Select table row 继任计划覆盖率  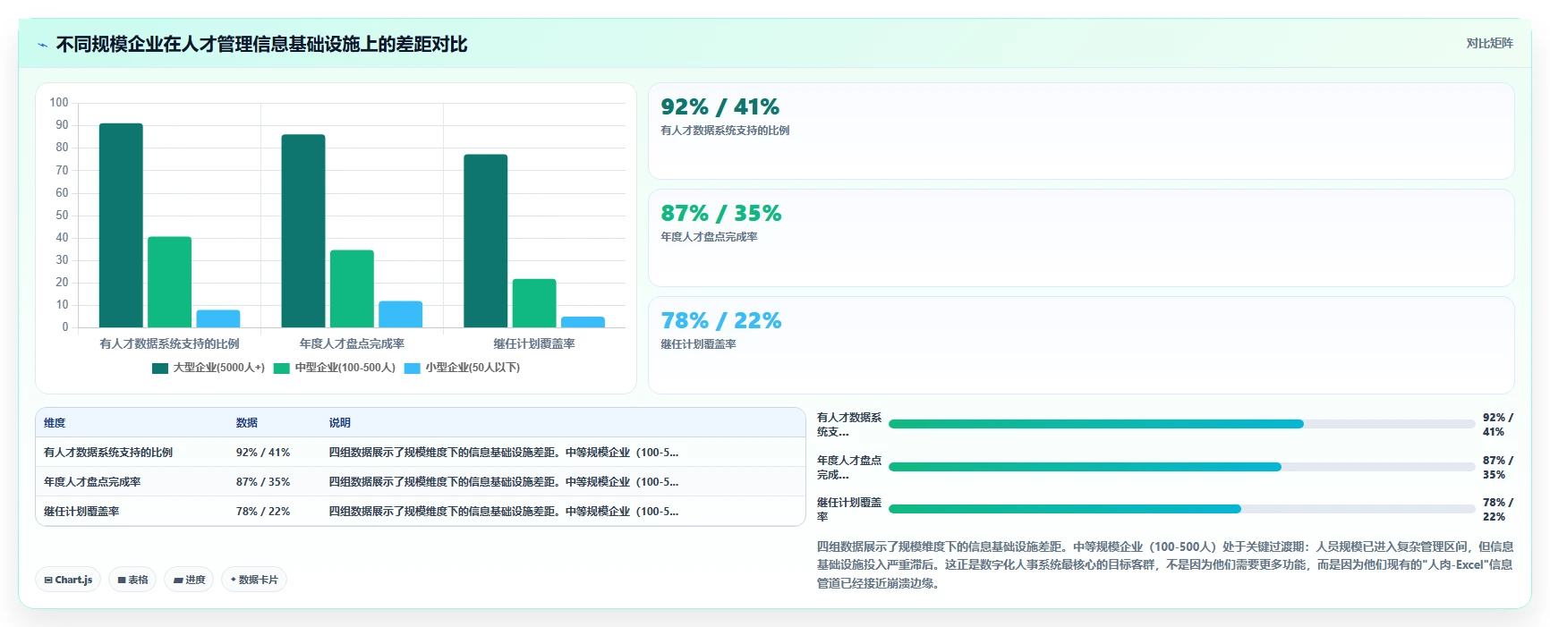421,512
